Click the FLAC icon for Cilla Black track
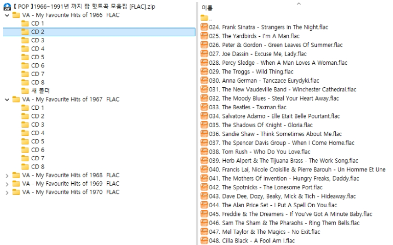This screenshot has width=393, height=245. [204, 240]
